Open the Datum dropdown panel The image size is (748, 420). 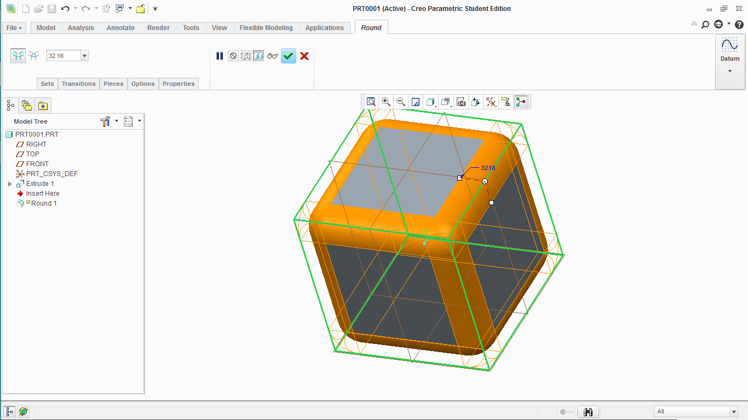tap(730, 62)
